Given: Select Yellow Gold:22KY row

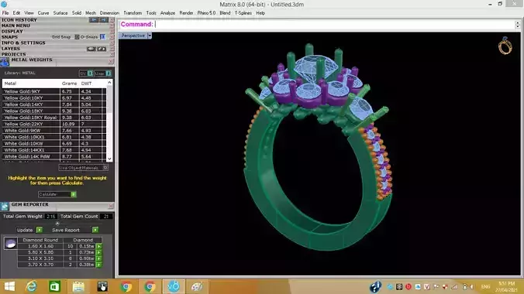Looking at the screenshot, I should (x=54, y=124).
